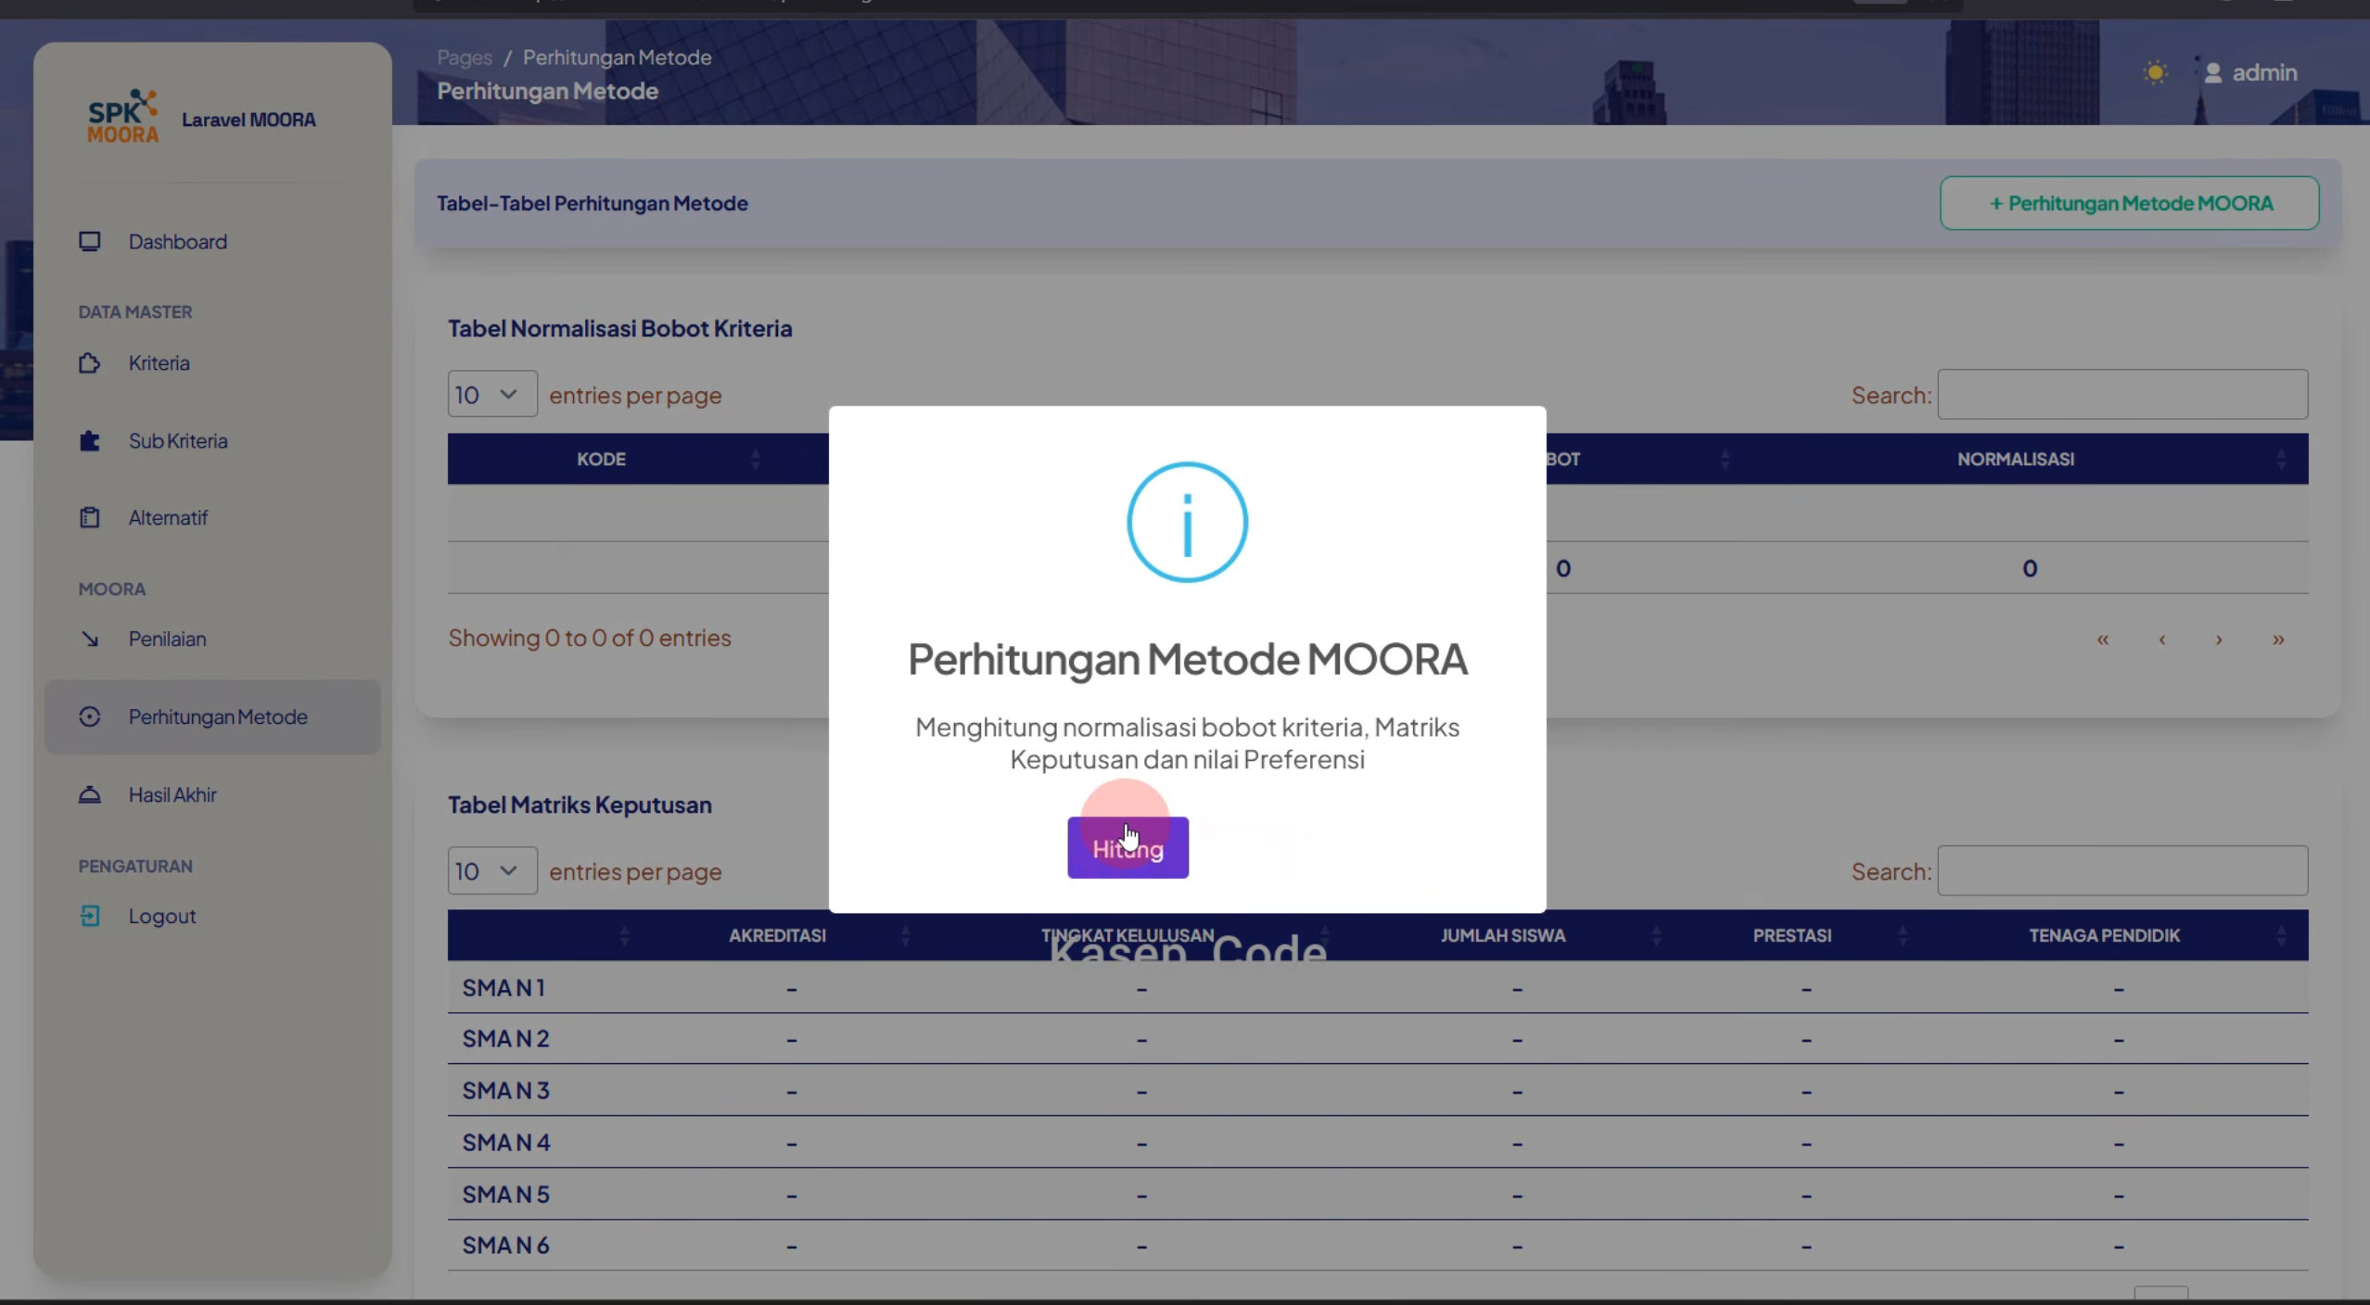The height and width of the screenshot is (1305, 2370).
Task: Click the Sub Kriteria puzzle icon
Action: [89, 440]
